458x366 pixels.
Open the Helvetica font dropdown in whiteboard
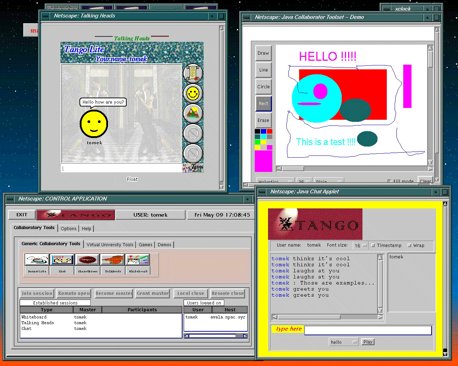tap(276, 181)
